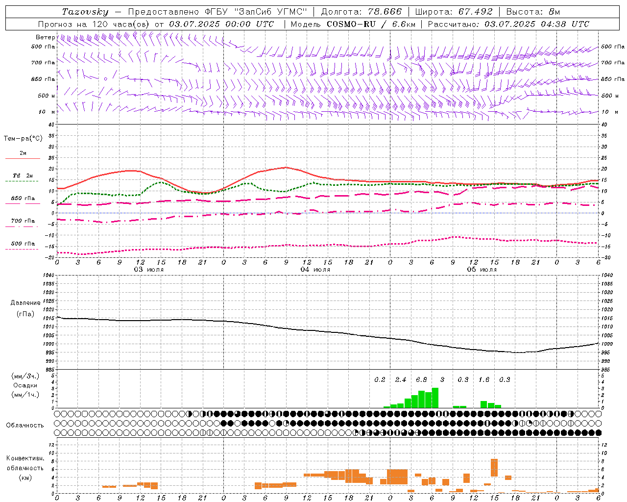
Task: Select the Широта 67.492 value
Action: coord(476,12)
